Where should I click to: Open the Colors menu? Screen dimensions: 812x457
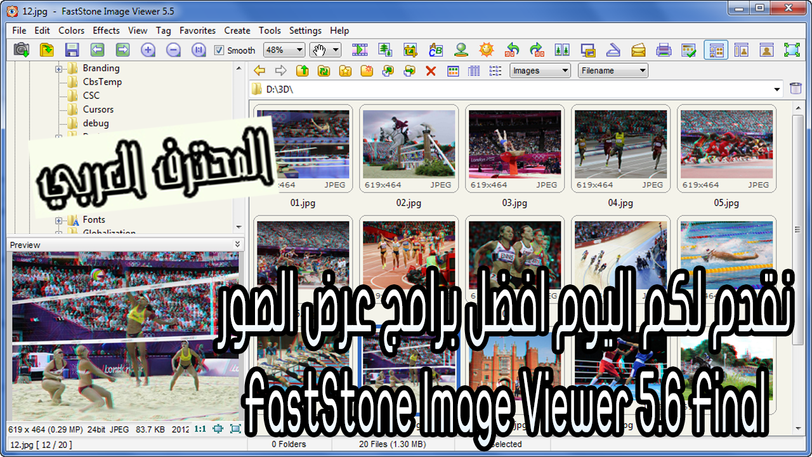tap(71, 30)
